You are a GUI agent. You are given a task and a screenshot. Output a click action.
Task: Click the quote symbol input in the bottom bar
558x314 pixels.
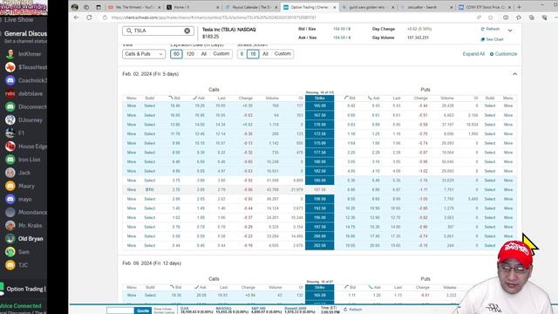coord(120,311)
